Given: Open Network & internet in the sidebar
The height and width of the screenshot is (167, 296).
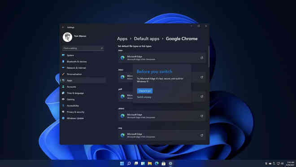Looking at the screenshot, I should tap(83, 68).
